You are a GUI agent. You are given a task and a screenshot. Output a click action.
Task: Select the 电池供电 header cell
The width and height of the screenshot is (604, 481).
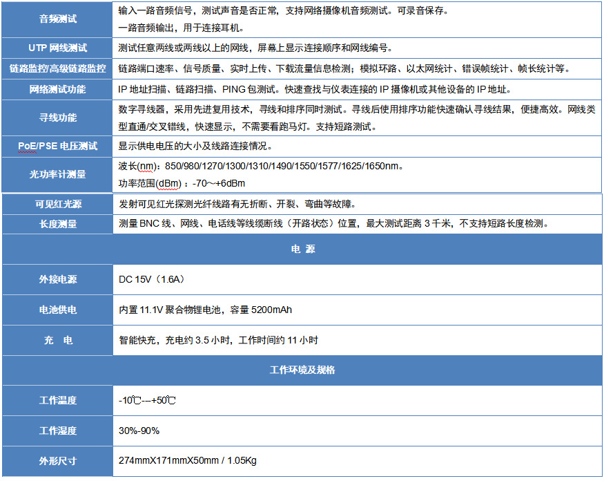58,310
